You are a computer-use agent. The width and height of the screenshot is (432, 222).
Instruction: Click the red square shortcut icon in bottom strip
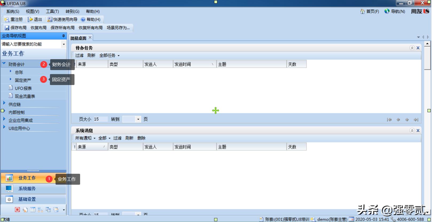click(x=17, y=210)
